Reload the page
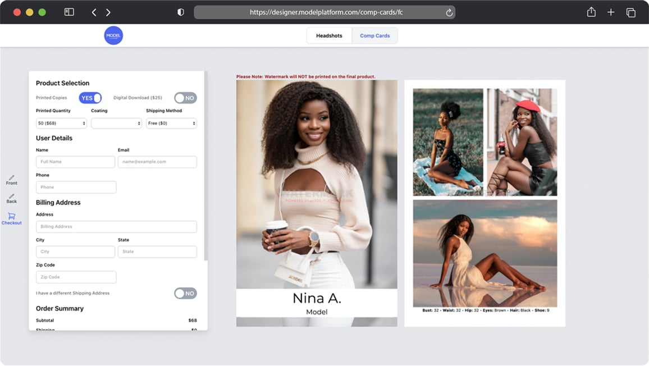This screenshot has height=366, width=649. tap(449, 12)
